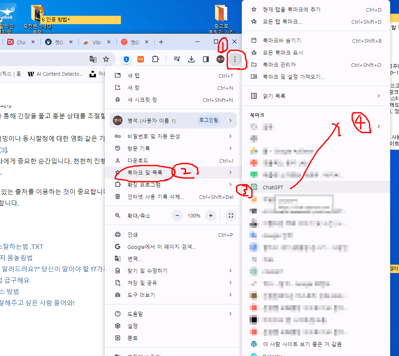Open a new tab with plus button
This screenshot has width=399, height=356.
161,42
